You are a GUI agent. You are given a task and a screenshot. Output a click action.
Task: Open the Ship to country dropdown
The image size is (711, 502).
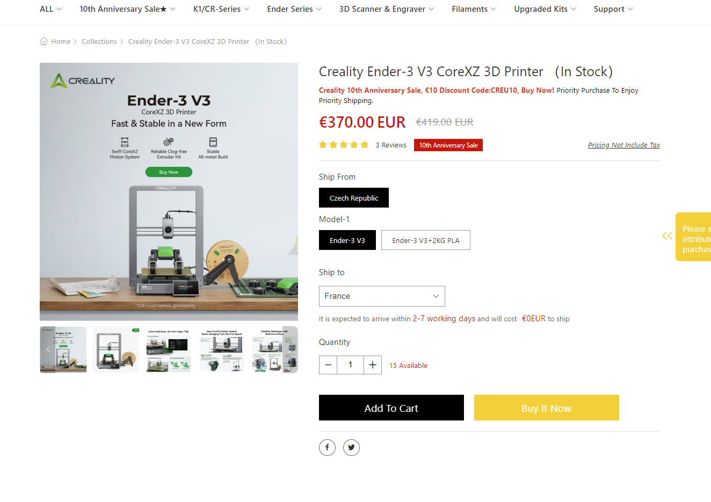click(x=382, y=296)
